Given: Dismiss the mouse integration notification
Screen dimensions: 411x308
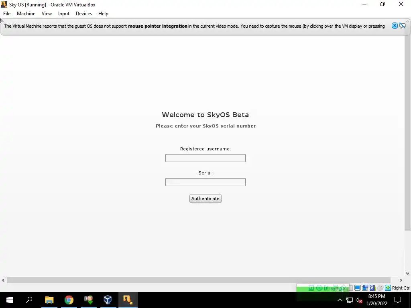Looking at the screenshot, I should [x=395, y=26].
